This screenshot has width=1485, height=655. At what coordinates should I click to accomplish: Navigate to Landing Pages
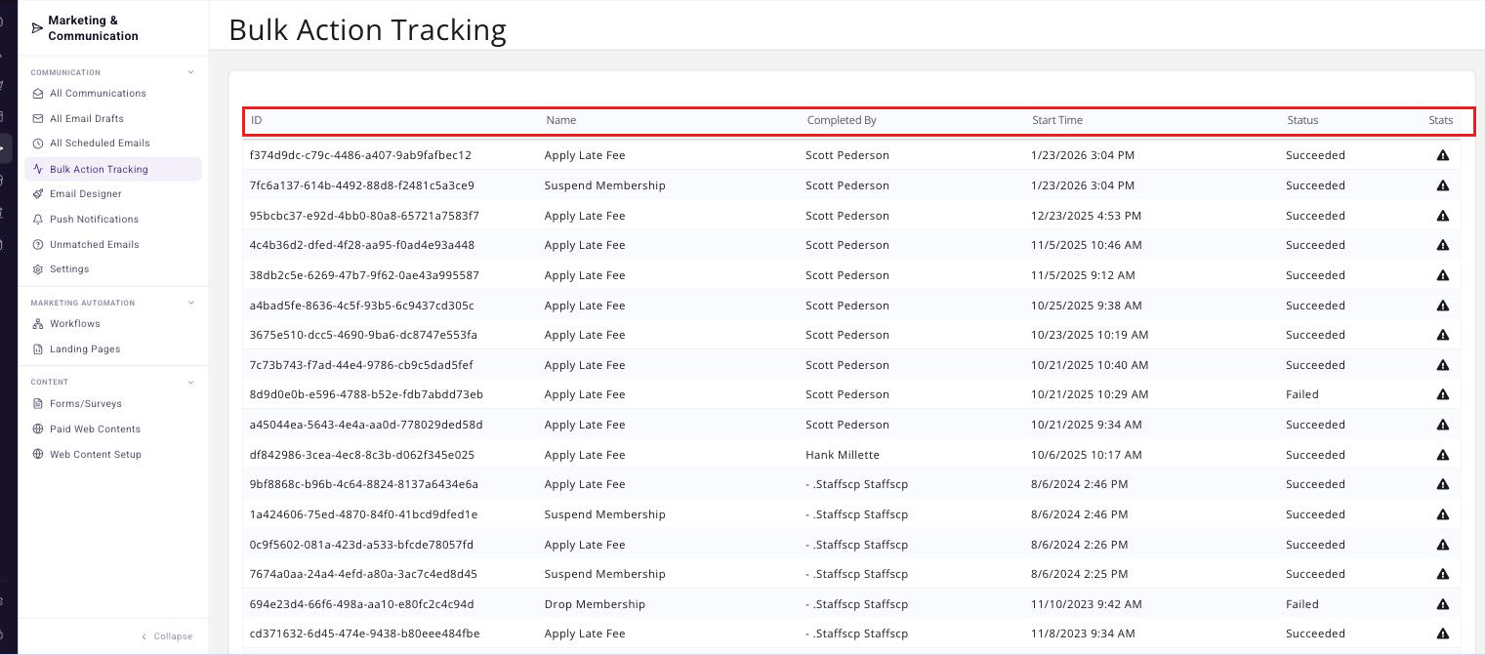[x=85, y=349]
